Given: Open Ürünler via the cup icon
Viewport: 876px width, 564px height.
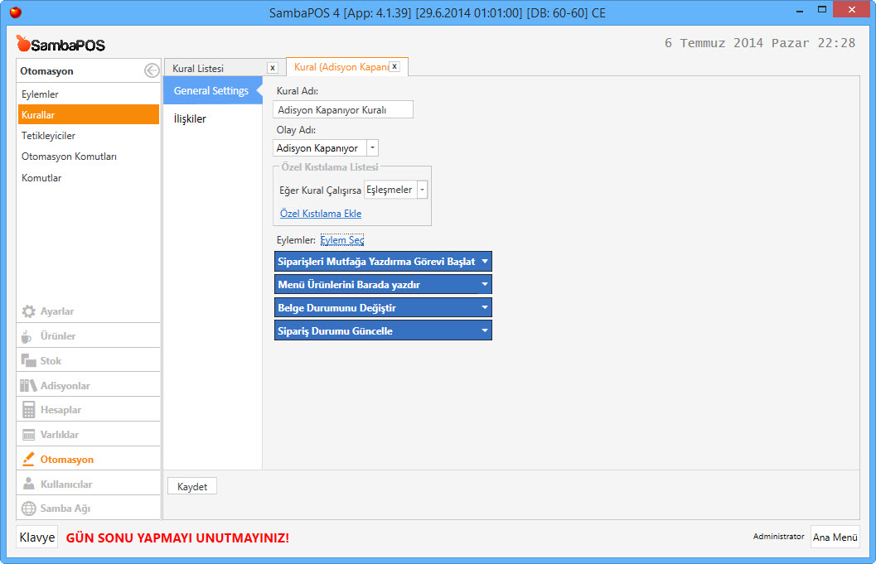Looking at the screenshot, I should [27, 336].
